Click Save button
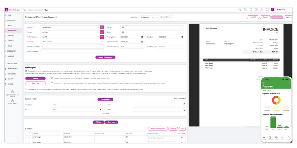The height and width of the screenshot is (148, 297). click(288, 17)
